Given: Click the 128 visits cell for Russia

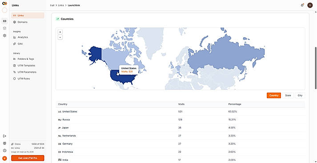Looking at the screenshot, I should pos(180,120).
